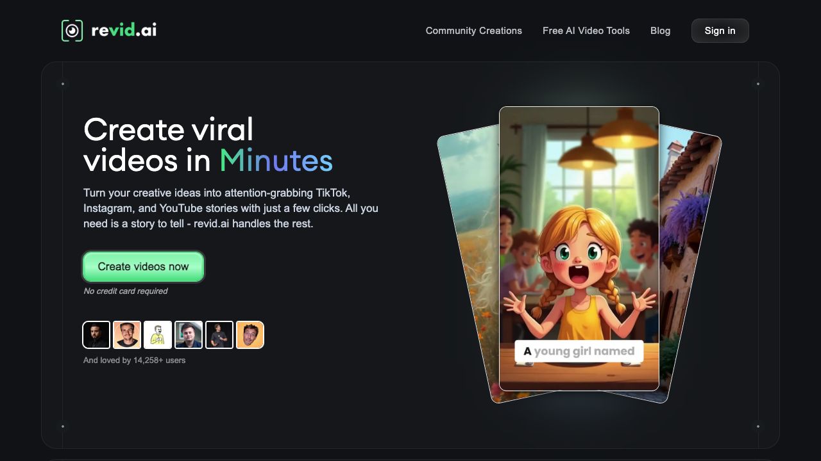Open the Blog link in navigation
Viewport: 821px width, 461px height.
tap(660, 31)
